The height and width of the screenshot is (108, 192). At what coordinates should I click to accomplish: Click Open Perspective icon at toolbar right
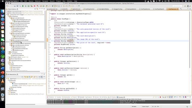pos(185,6)
